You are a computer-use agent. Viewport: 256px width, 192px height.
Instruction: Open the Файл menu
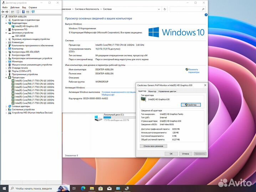5,7
